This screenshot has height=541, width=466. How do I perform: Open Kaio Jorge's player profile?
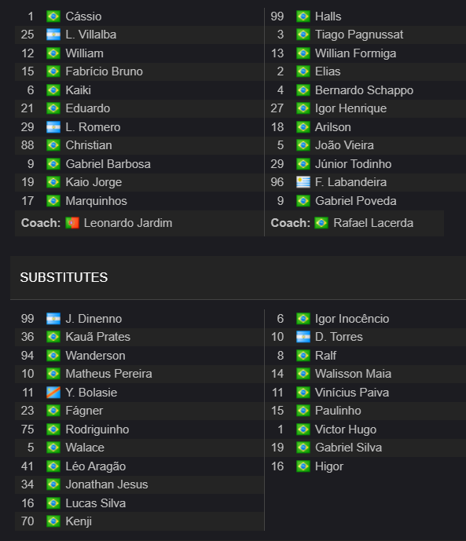[94, 182]
